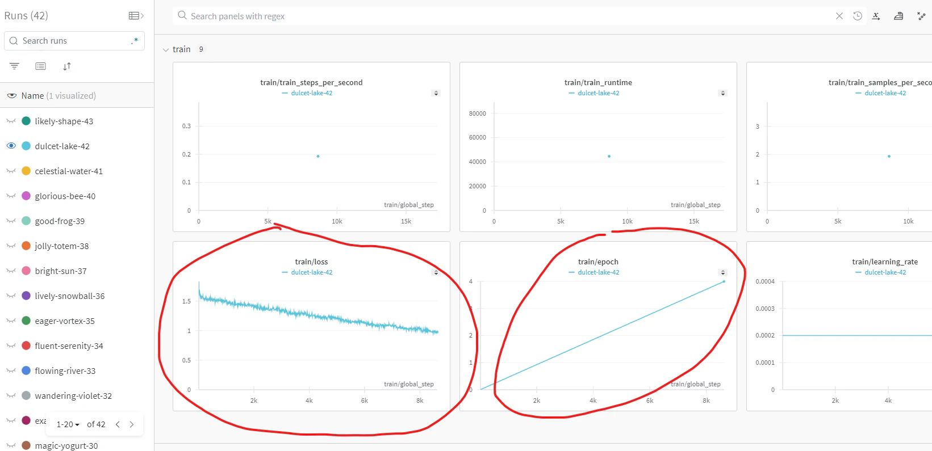Expand legend toggle in train/loss panel
932x451 pixels.
(436, 272)
